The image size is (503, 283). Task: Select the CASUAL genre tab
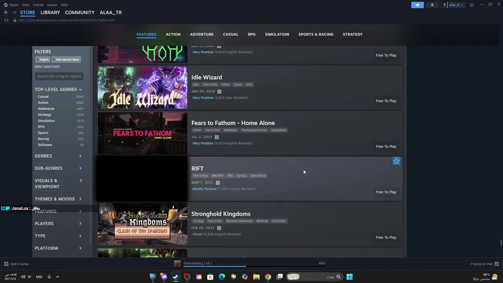[231, 34]
